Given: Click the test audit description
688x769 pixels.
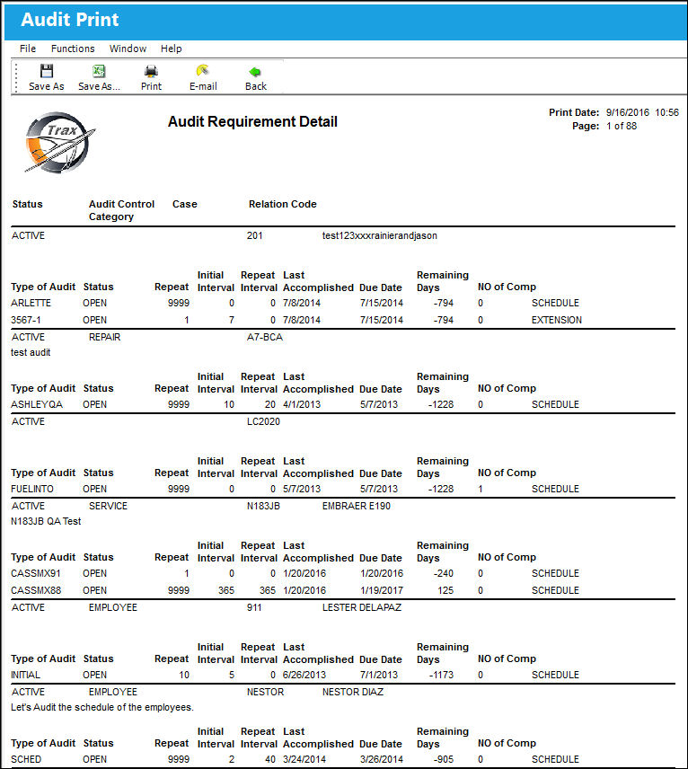Looking at the screenshot, I should tap(31, 352).
